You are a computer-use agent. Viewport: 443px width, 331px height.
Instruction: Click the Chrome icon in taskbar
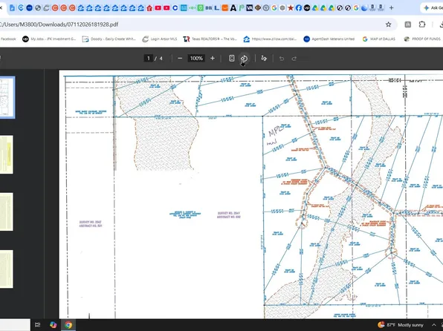[x=68, y=325]
